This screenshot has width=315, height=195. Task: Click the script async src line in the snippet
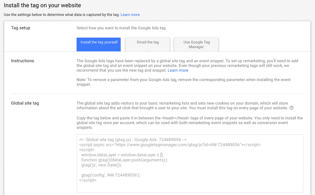point(170,145)
